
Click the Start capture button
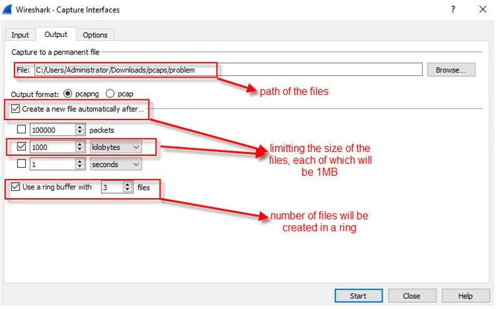[x=358, y=296]
